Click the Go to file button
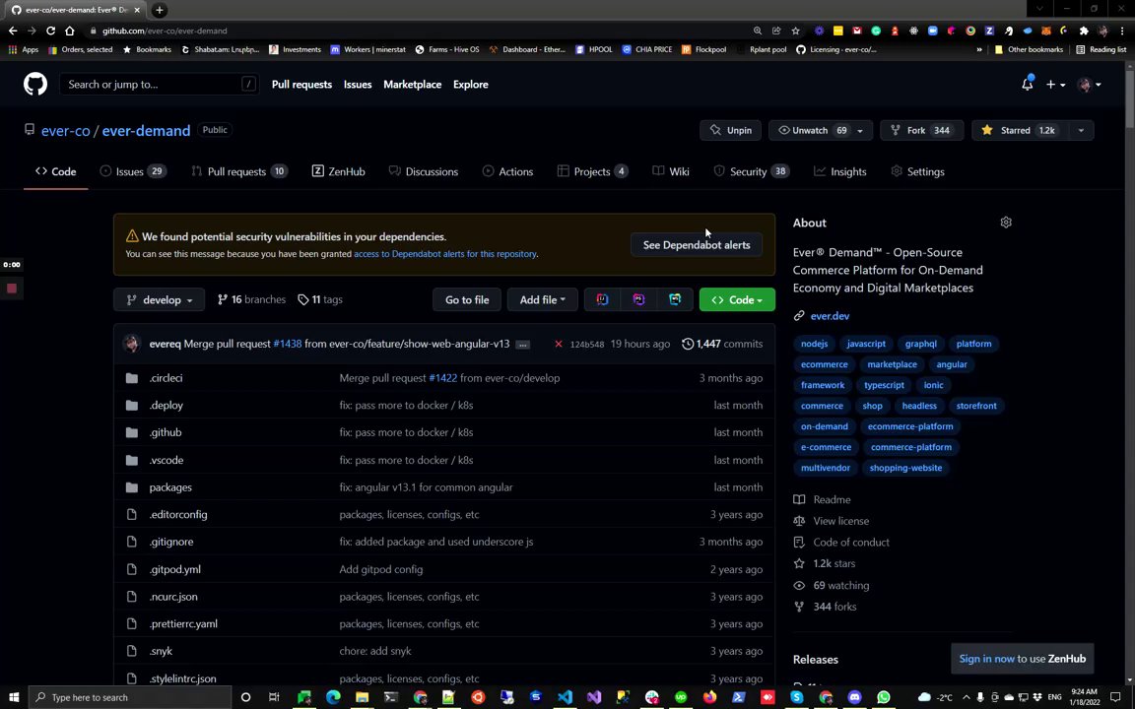This screenshot has height=709, width=1135. (x=467, y=299)
